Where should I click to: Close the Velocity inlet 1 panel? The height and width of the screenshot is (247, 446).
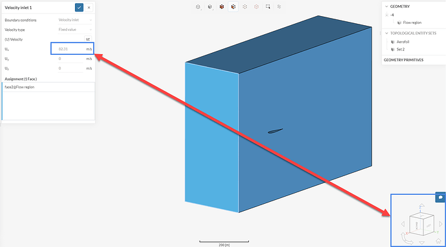tap(89, 8)
